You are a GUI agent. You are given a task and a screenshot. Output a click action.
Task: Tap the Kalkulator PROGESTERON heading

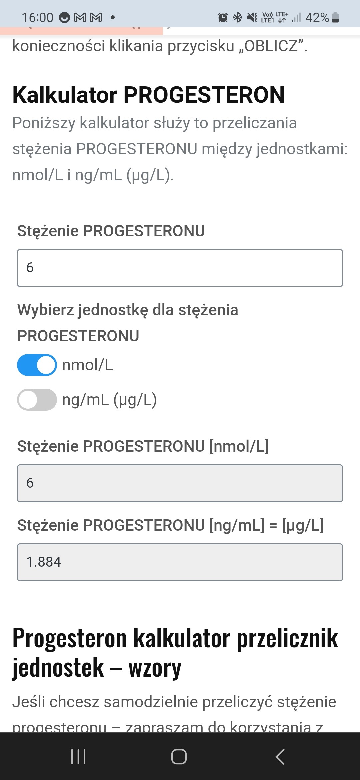149,95
